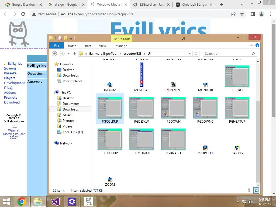This screenshot has height=207, width=276.
Task: Open Music folder under This PC
Action: click(67, 115)
